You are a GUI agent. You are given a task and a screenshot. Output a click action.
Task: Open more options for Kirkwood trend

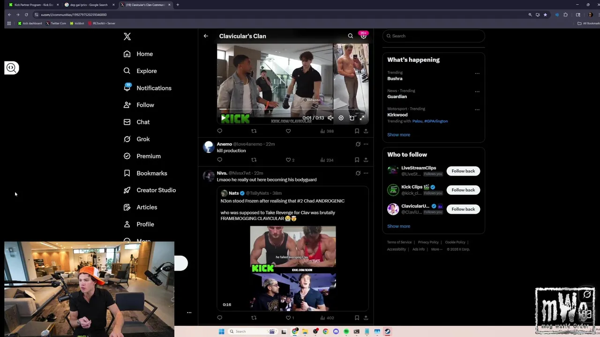477,110
